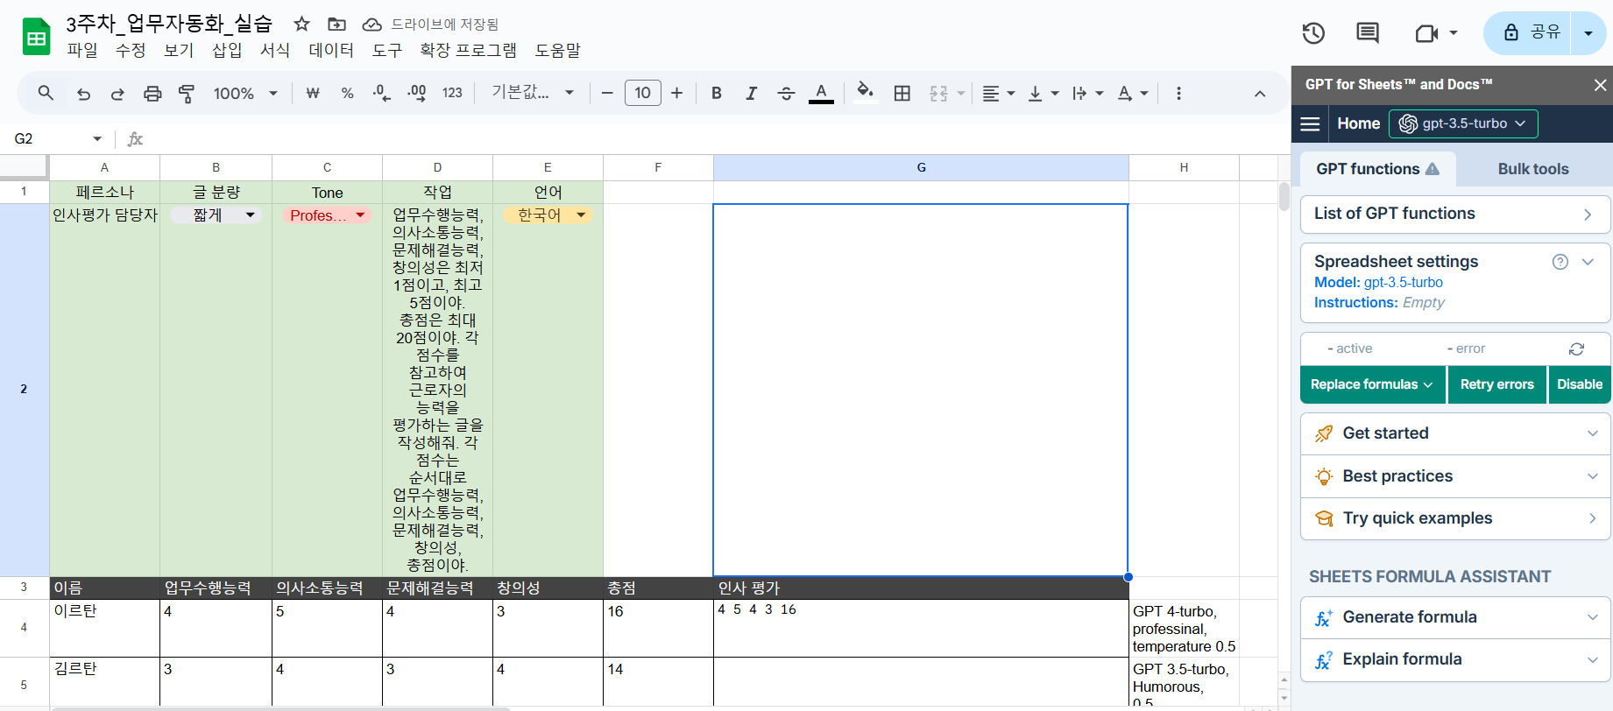Viewport: 1613px width, 711px height.
Task: Expand the Generate formula section
Action: pyautogui.click(x=1455, y=617)
